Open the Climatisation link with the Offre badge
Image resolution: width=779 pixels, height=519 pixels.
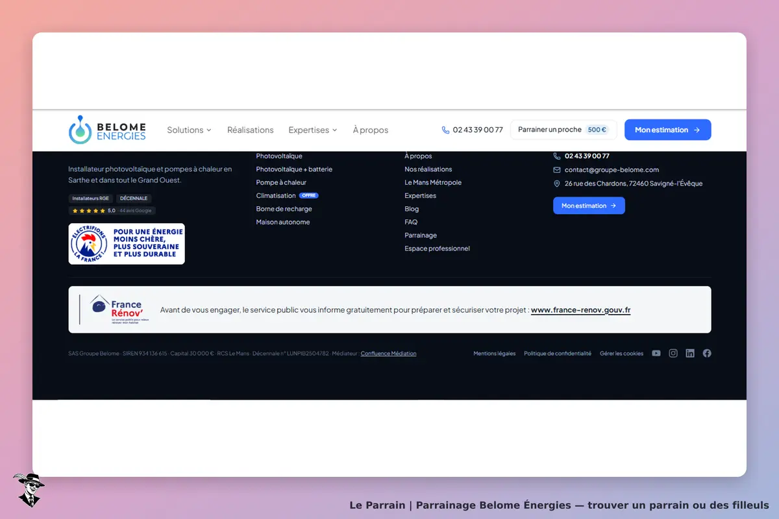(287, 196)
